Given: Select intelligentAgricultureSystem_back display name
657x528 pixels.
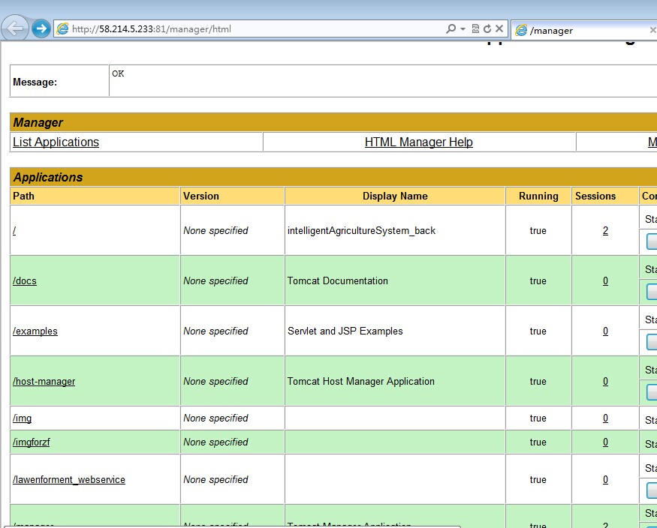Looking at the screenshot, I should (x=362, y=230).
